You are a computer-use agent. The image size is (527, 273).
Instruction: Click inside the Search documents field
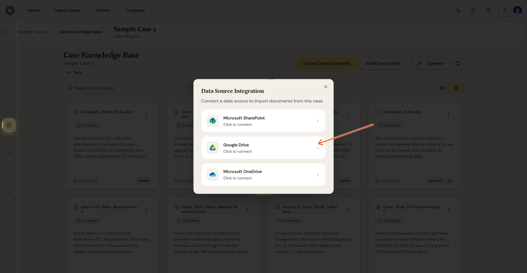[123, 88]
